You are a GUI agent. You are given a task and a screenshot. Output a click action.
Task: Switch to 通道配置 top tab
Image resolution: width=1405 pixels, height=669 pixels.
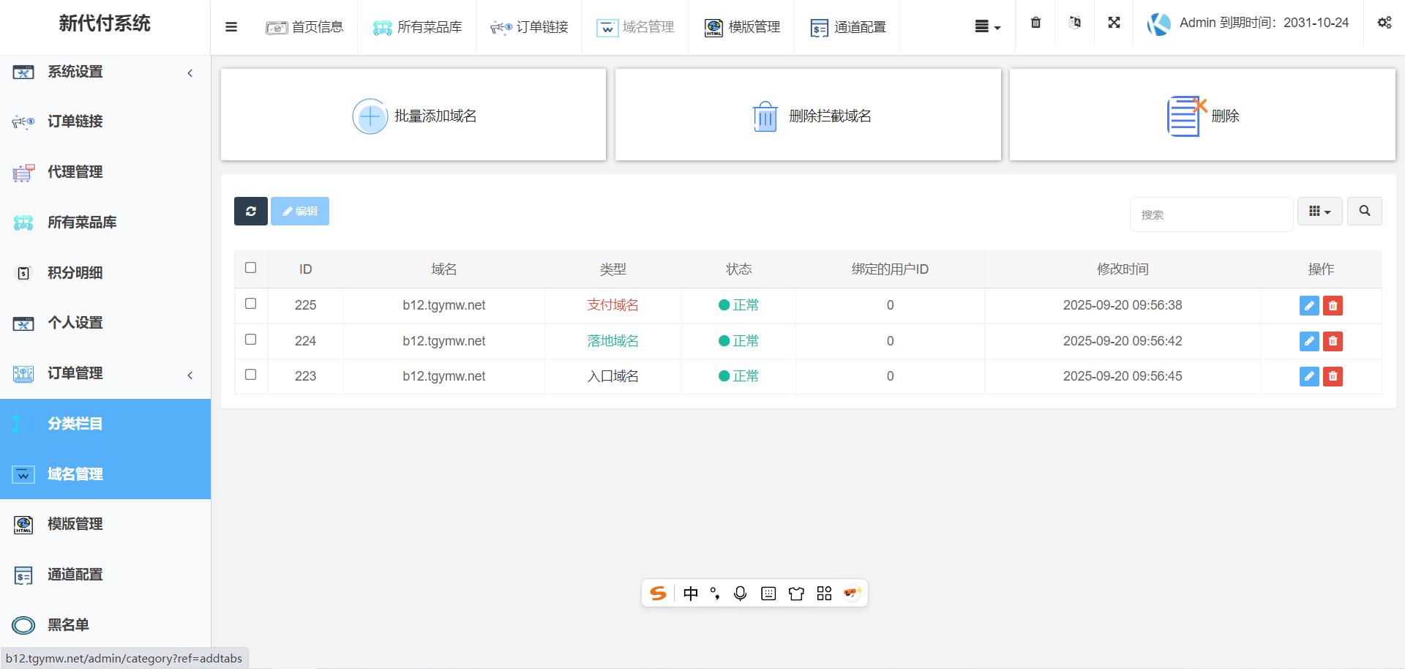(848, 28)
